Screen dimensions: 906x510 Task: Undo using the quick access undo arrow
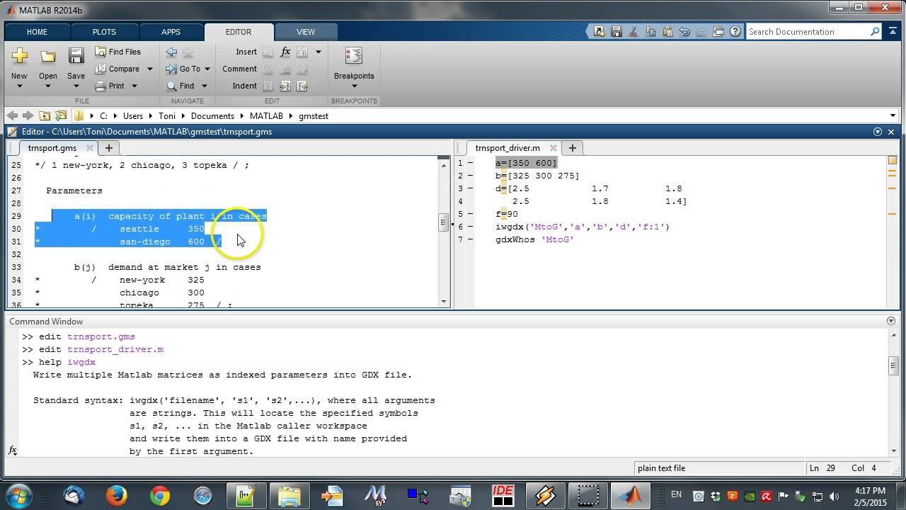pyautogui.click(x=684, y=31)
